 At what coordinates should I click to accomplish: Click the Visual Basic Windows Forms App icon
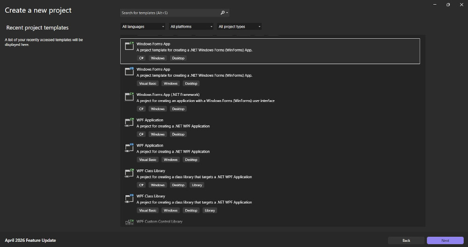pyautogui.click(x=129, y=71)
